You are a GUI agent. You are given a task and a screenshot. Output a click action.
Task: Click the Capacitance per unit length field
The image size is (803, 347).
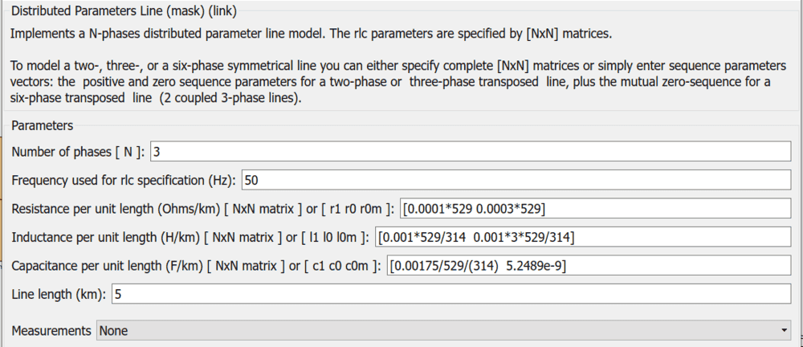(589, 265)
